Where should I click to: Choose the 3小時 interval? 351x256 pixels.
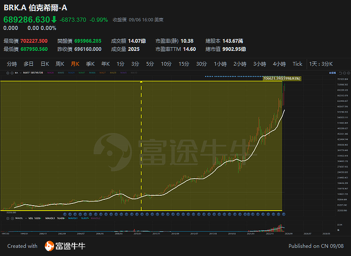260,64
